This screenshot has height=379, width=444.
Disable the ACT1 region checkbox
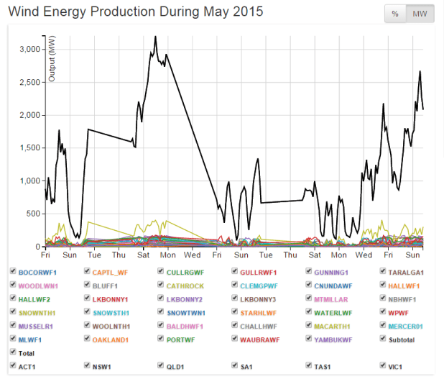pyautogui.click(x=13, y=366)
